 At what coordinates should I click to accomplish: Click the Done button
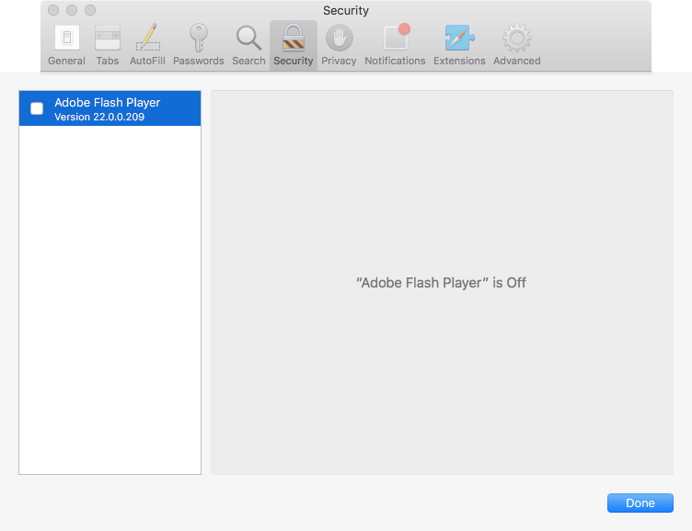click(x=640, y=503)
